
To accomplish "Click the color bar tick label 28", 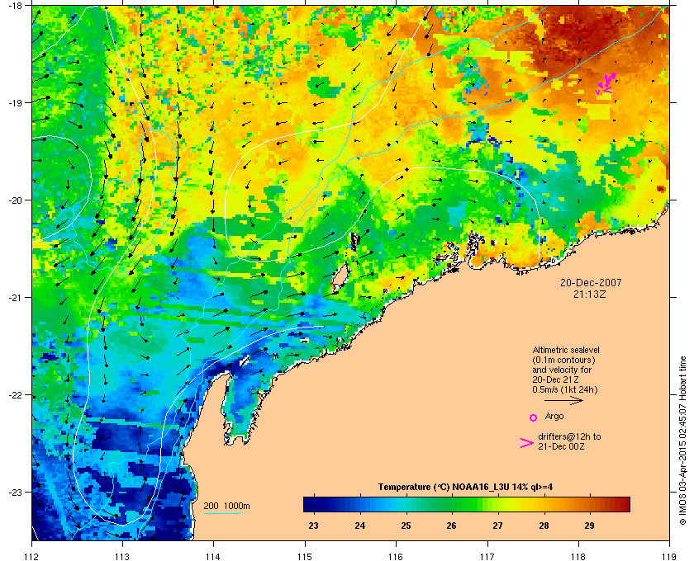I will click(544, 526).
